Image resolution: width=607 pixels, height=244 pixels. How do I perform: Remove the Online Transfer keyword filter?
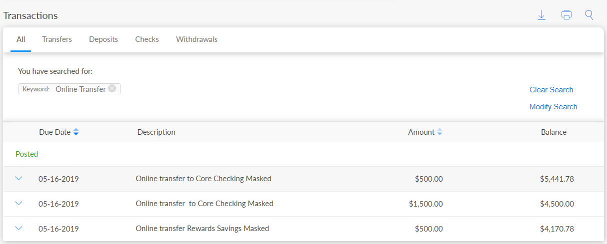pyautogui.click(x=112, y=89)
